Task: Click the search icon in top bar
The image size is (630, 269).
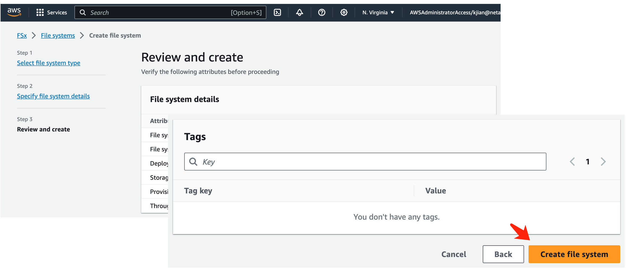Action: point(83,13)
